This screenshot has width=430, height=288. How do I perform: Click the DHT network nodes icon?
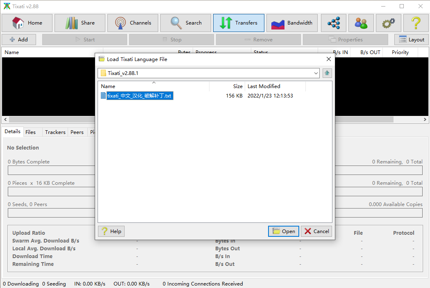tap(334, 23)
